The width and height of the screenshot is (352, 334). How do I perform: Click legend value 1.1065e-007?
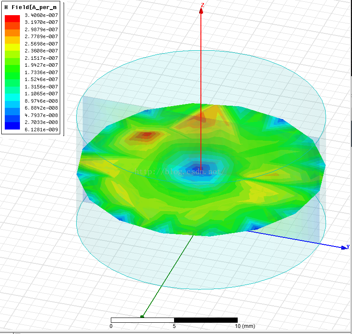[41, 94]
